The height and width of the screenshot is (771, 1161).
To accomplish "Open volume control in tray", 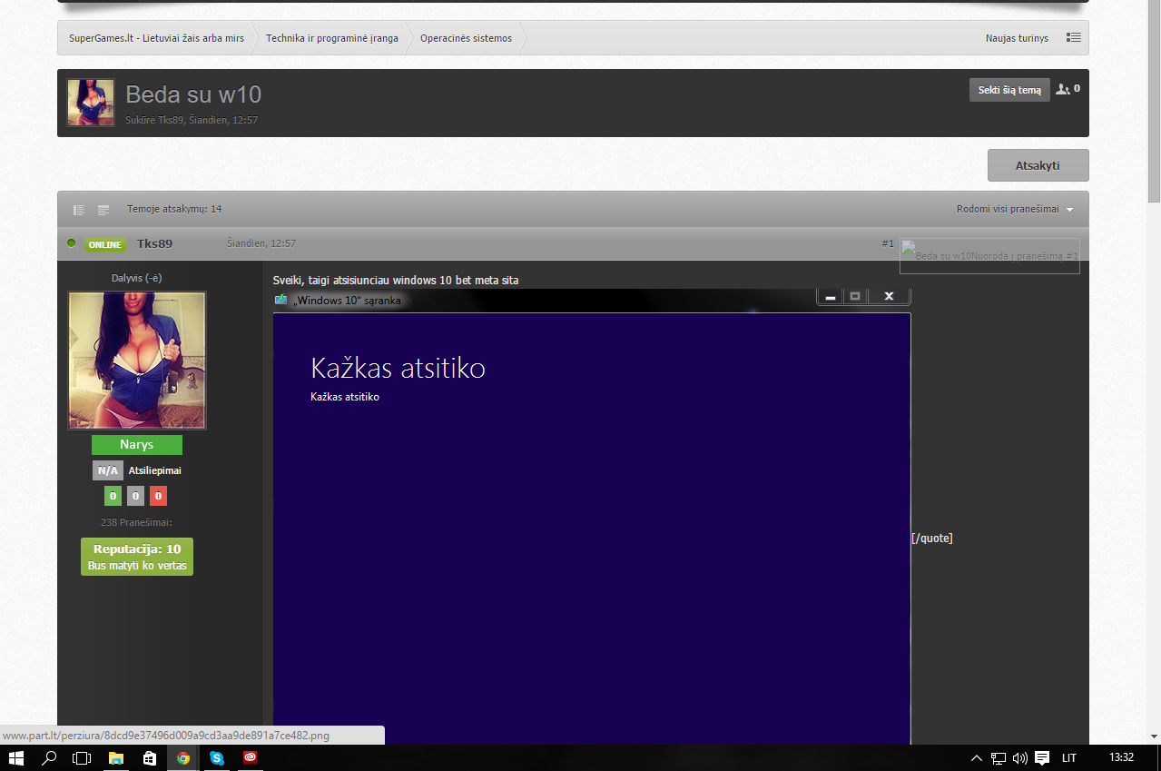I will coord(1019,757).
